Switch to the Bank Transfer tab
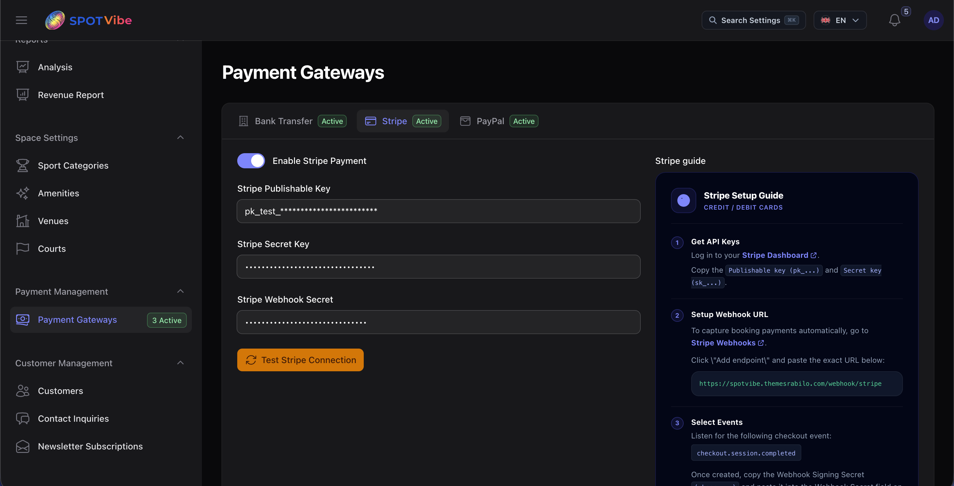 [x=292, y=121]
